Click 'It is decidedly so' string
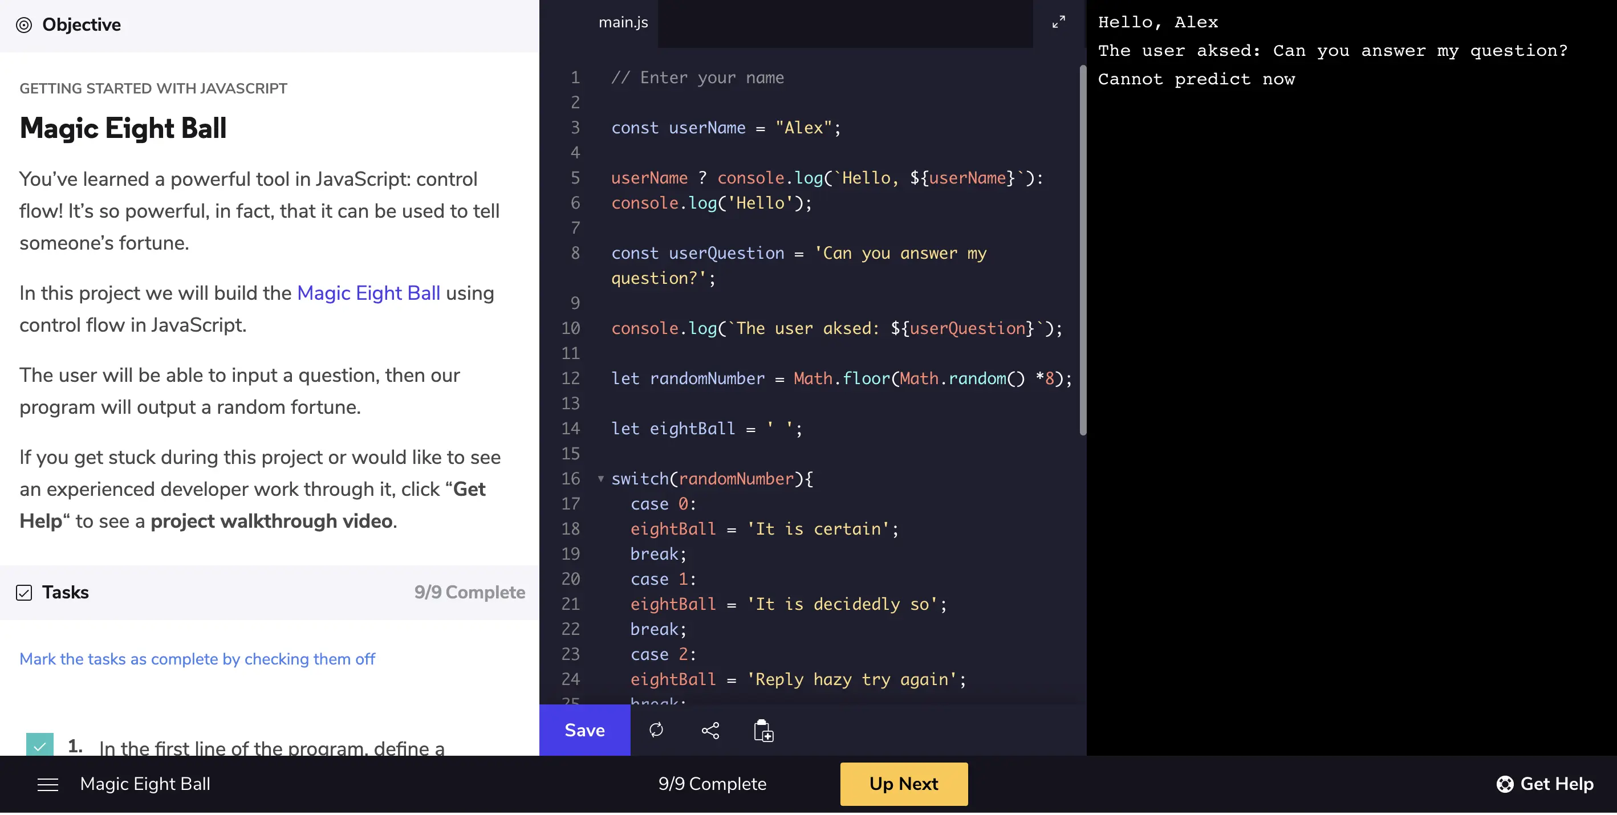Viewport: 1617px width, 815px height. pyautogui.click(x=842, y=604)
